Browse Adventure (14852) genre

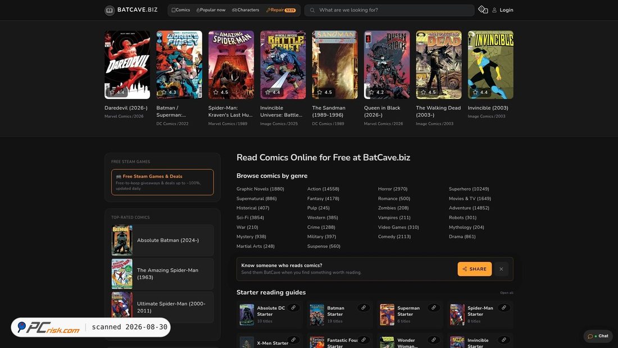tap(469, 208)
